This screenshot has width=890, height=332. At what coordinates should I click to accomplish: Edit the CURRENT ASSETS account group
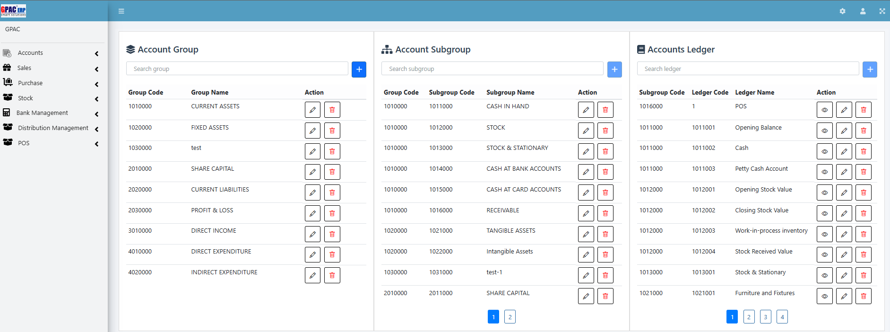click(312, 110)
